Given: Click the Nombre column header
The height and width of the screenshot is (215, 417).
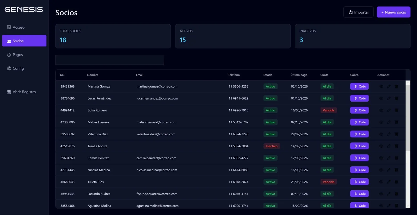Looking at the screenshot, I should pyautogui.click(x=93, y=75).
